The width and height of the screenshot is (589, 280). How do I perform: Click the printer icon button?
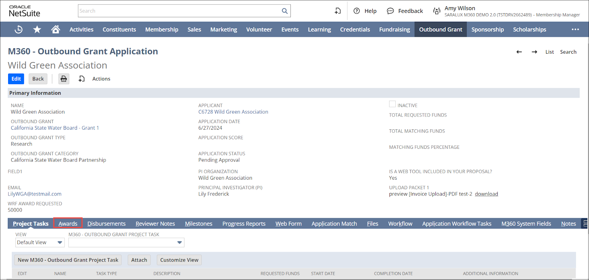click(x=64, y=79)
